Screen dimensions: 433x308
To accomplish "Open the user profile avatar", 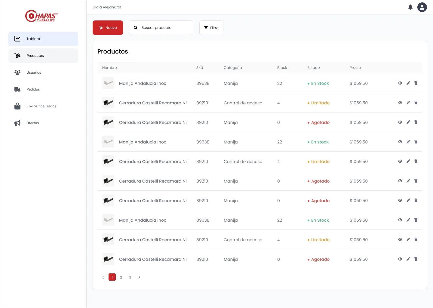I will tap(422, 7).
